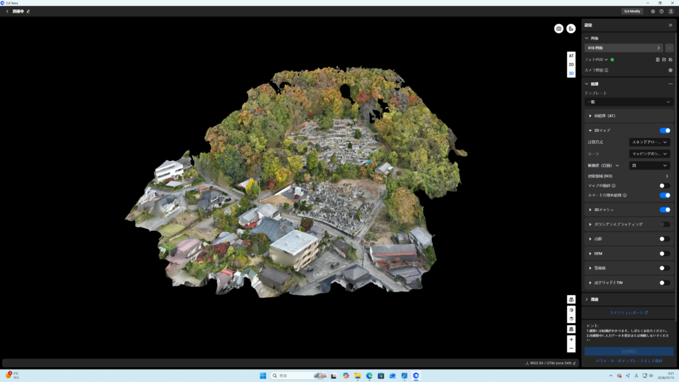Switch to the AT view tab
This screenshot has width=679, height=382.
[571, 56]
